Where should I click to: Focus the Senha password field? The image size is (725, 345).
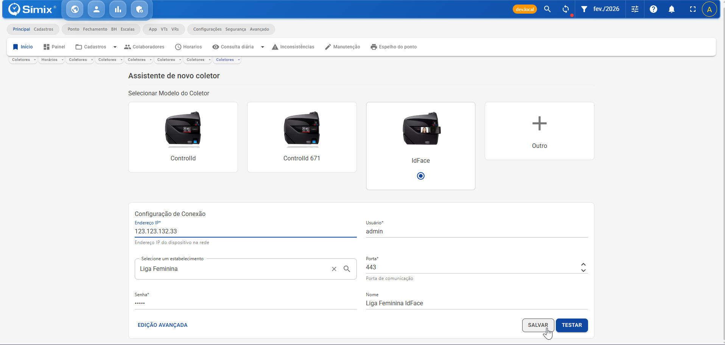coord(246,303)
